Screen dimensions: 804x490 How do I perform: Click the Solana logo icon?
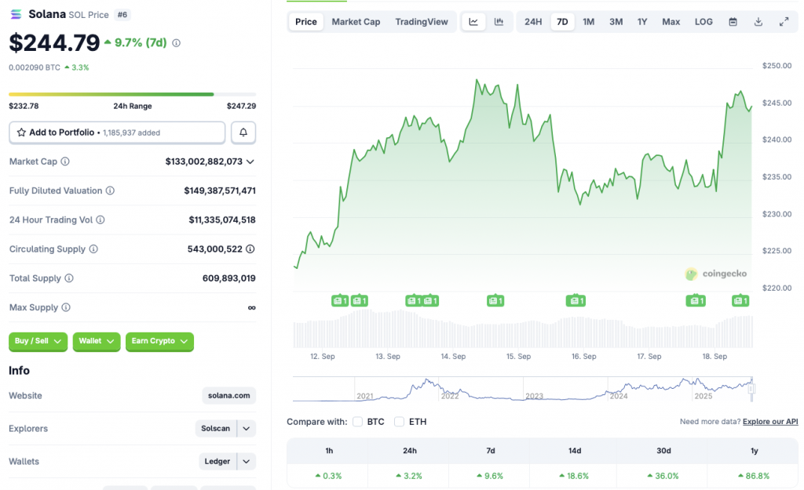tap(16, 14)
